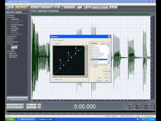Screen dimensions: 161x121
Task: Select Apply Reverse in effects tree
Action: click(13, 55)
